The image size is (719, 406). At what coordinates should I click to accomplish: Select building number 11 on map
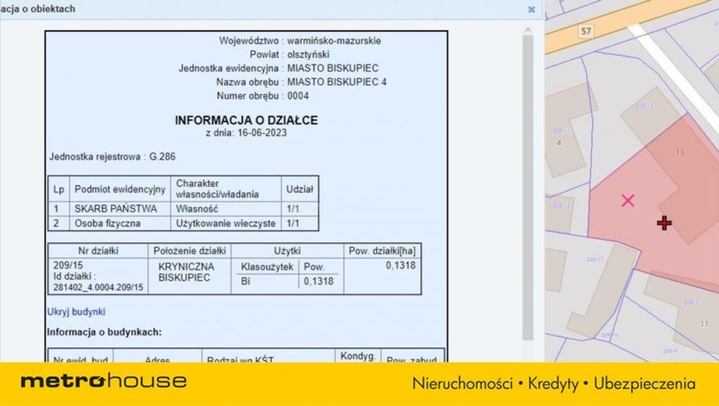pyautogui.click(x=704, y=324)
